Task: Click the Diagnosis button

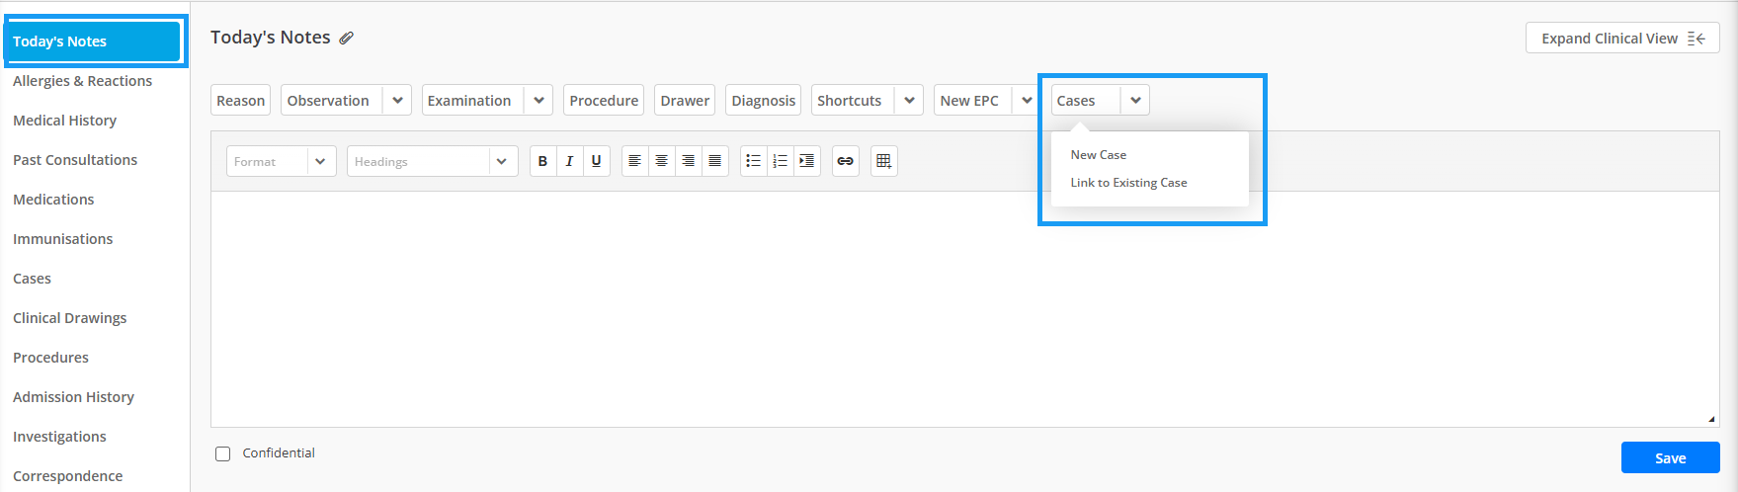Action: (x=763, y=100)
